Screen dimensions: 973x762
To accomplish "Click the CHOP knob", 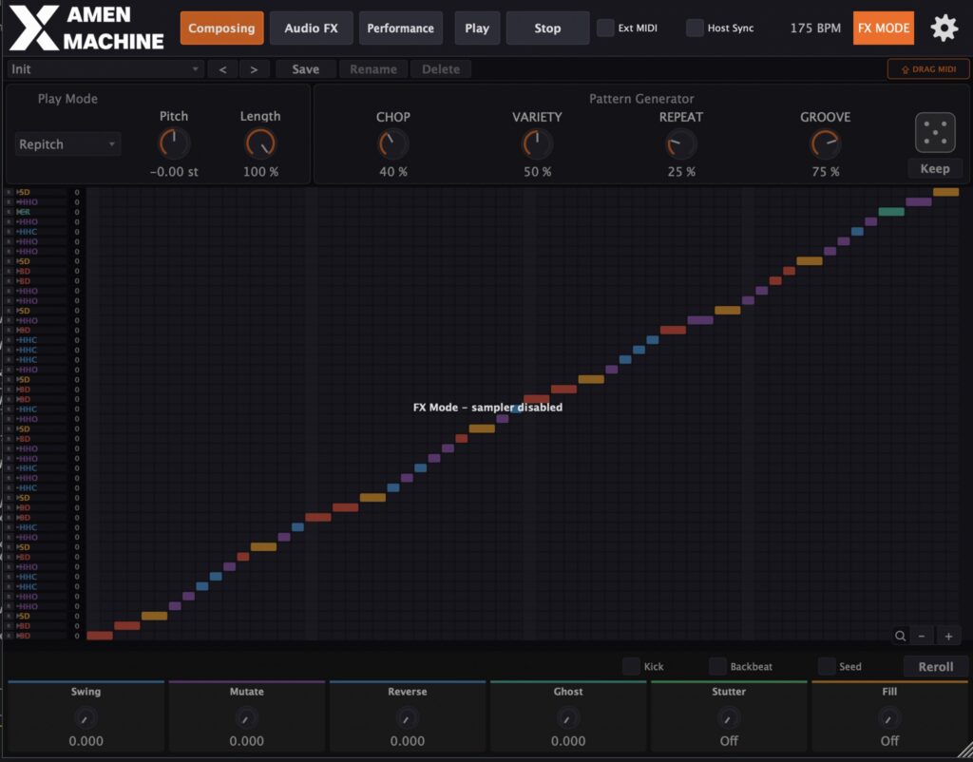I will (x=392, y=144).
